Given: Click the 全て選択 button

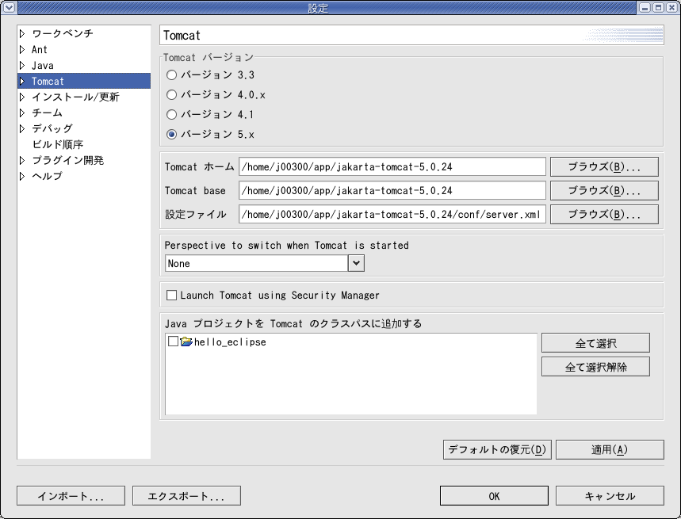Looking at the screenshot, I should 595,343.
